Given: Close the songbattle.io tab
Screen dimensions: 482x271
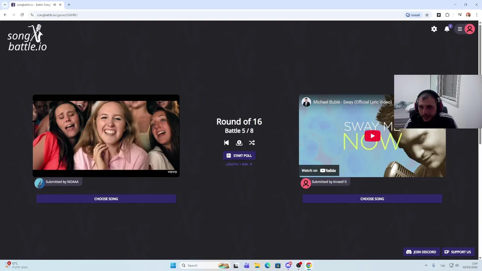Looking at the screenshot, I should coord(60,5).
